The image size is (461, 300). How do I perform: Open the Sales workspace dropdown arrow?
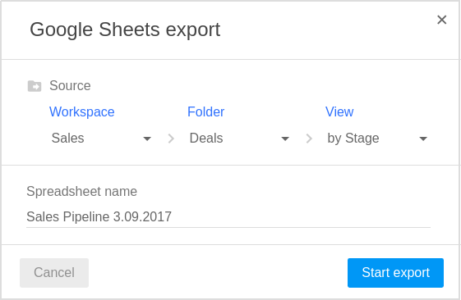[x=147, y=139]
